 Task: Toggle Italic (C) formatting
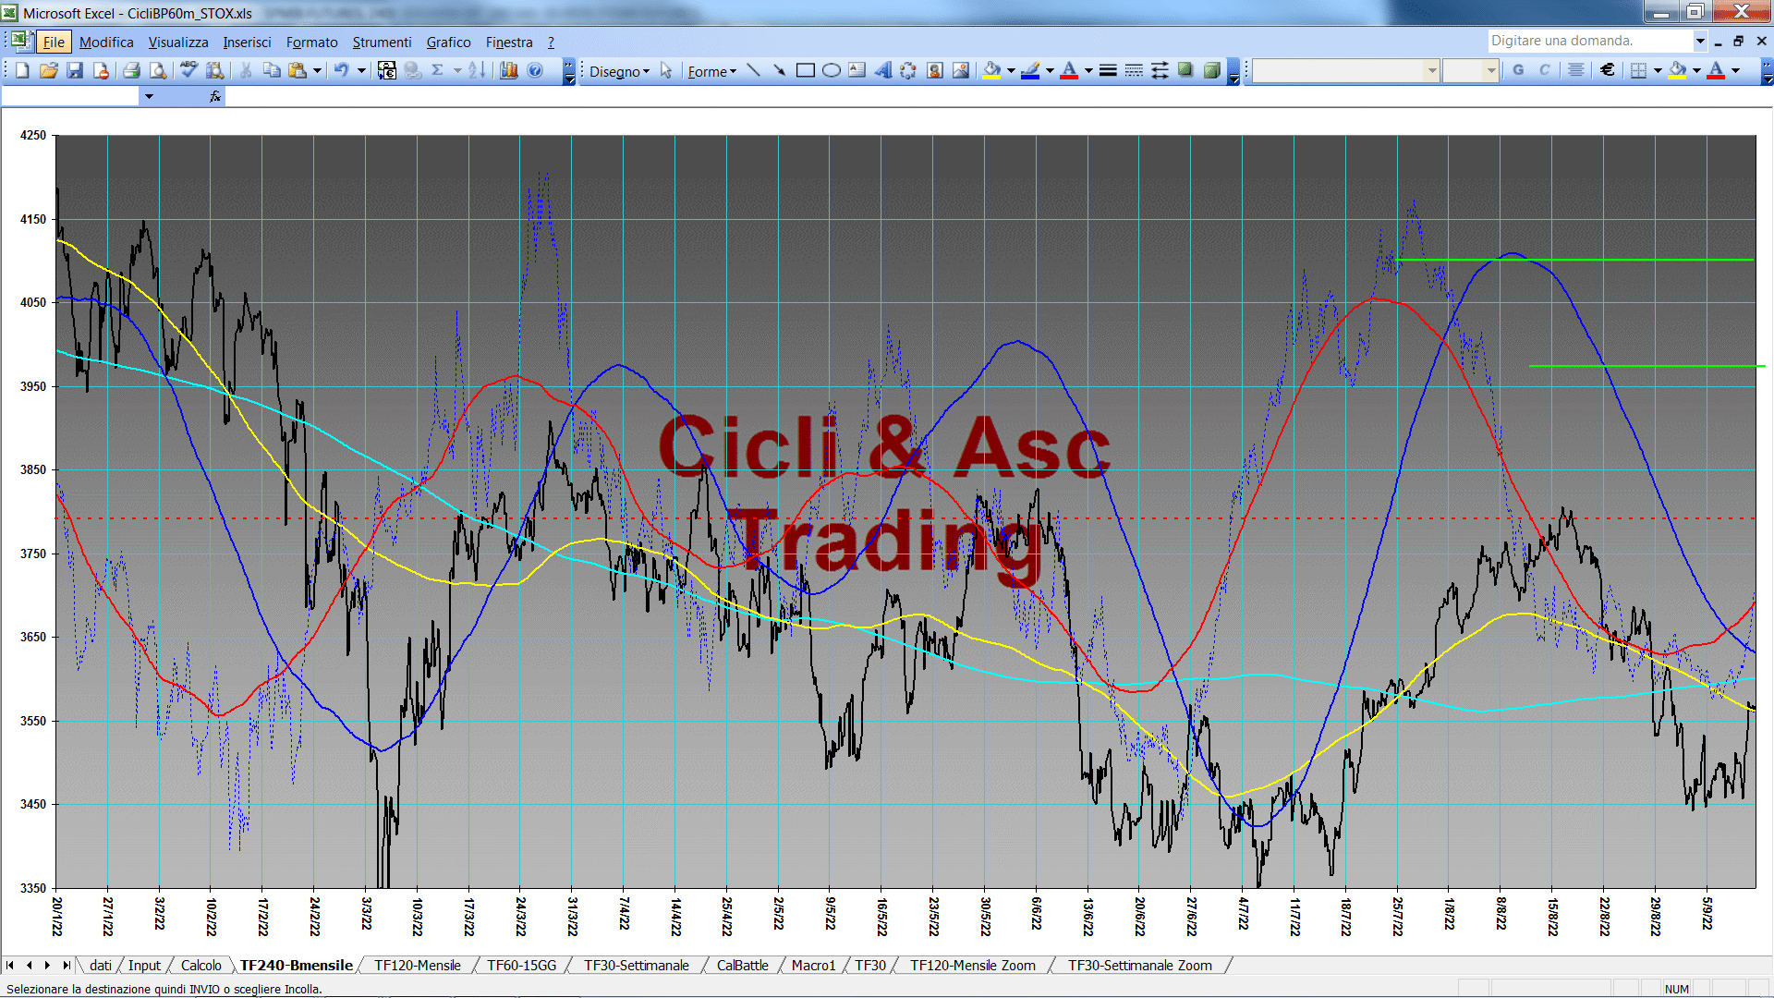click(x=1544, y=70)
